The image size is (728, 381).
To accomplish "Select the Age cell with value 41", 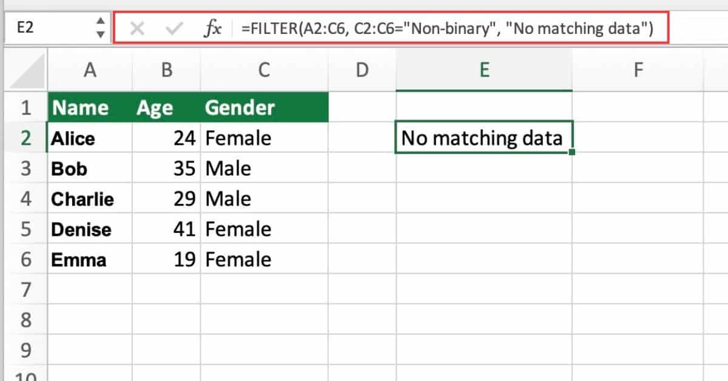I will (166, 229).
